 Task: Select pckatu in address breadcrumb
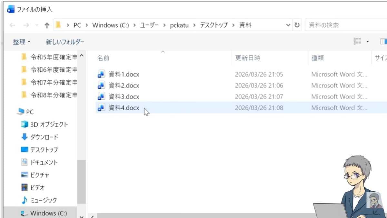[x=179, y=25]
